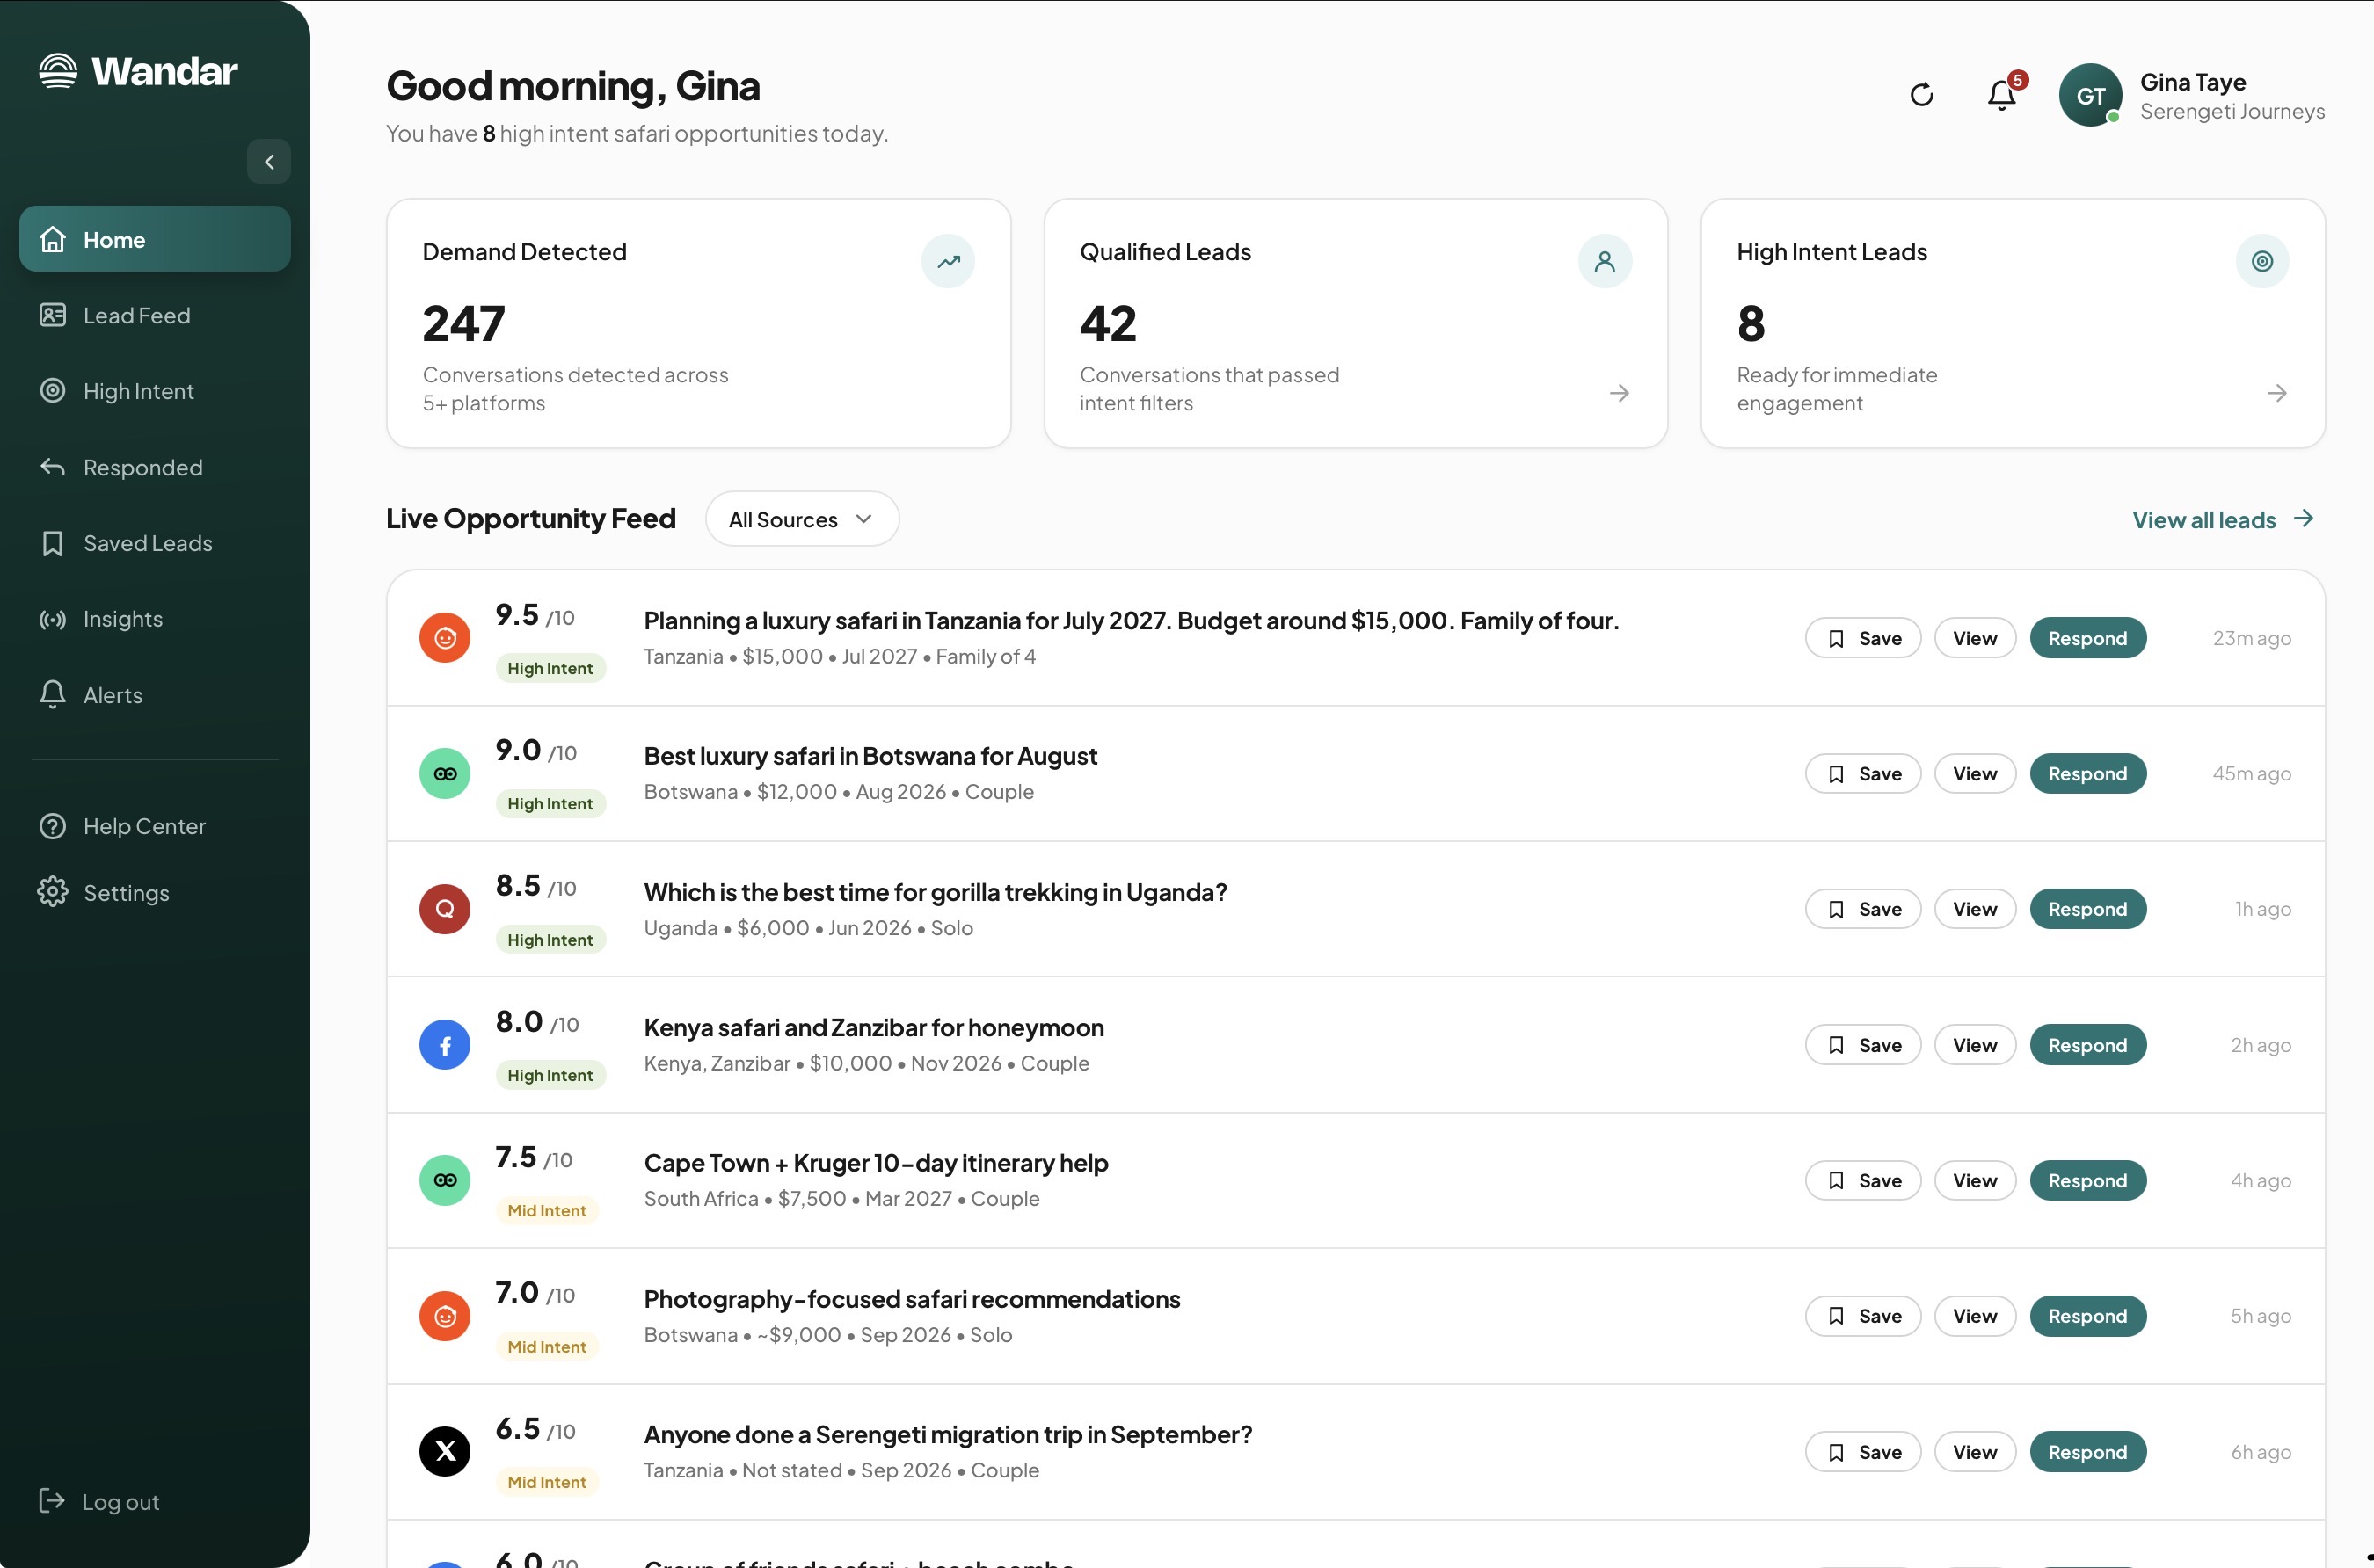The height and width of the screenshot is (1568, 2374).
Task: Collapse the sidebar with the chevron button
Action: tap(269, 161)
